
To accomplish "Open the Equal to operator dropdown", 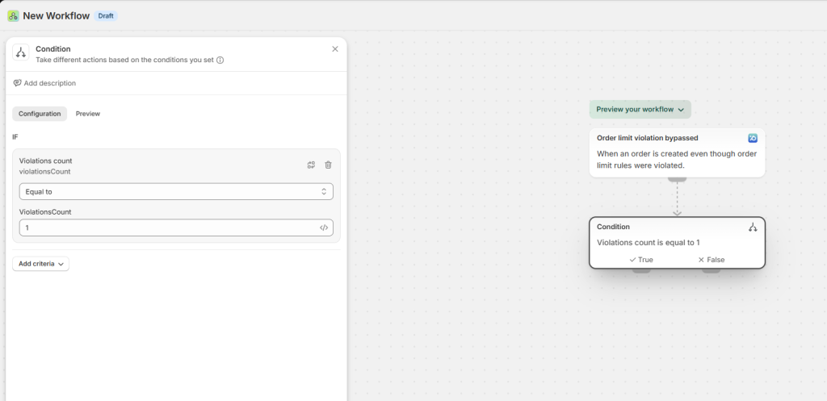I will tap(176, 191).
